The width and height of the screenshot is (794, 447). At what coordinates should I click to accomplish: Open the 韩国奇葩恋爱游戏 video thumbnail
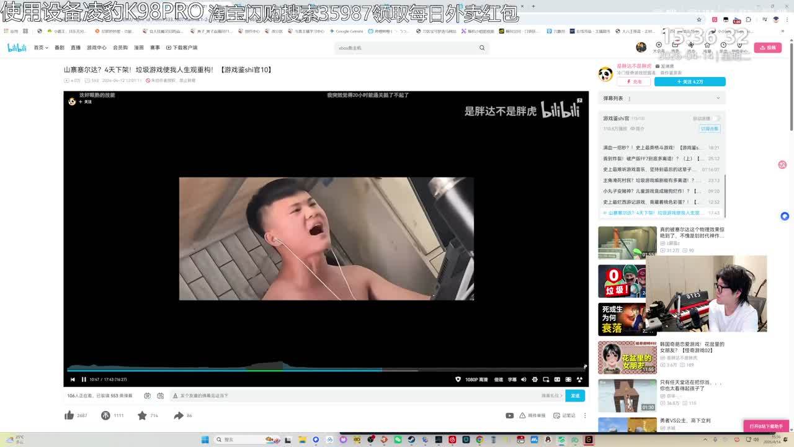point(627,357)
